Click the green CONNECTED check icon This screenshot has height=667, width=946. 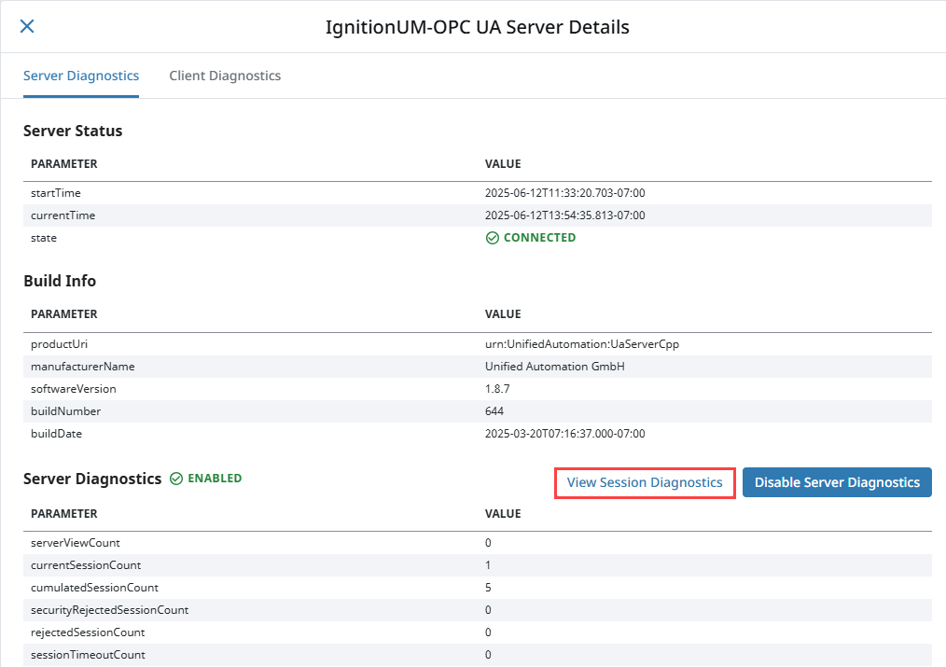(493, 238)
